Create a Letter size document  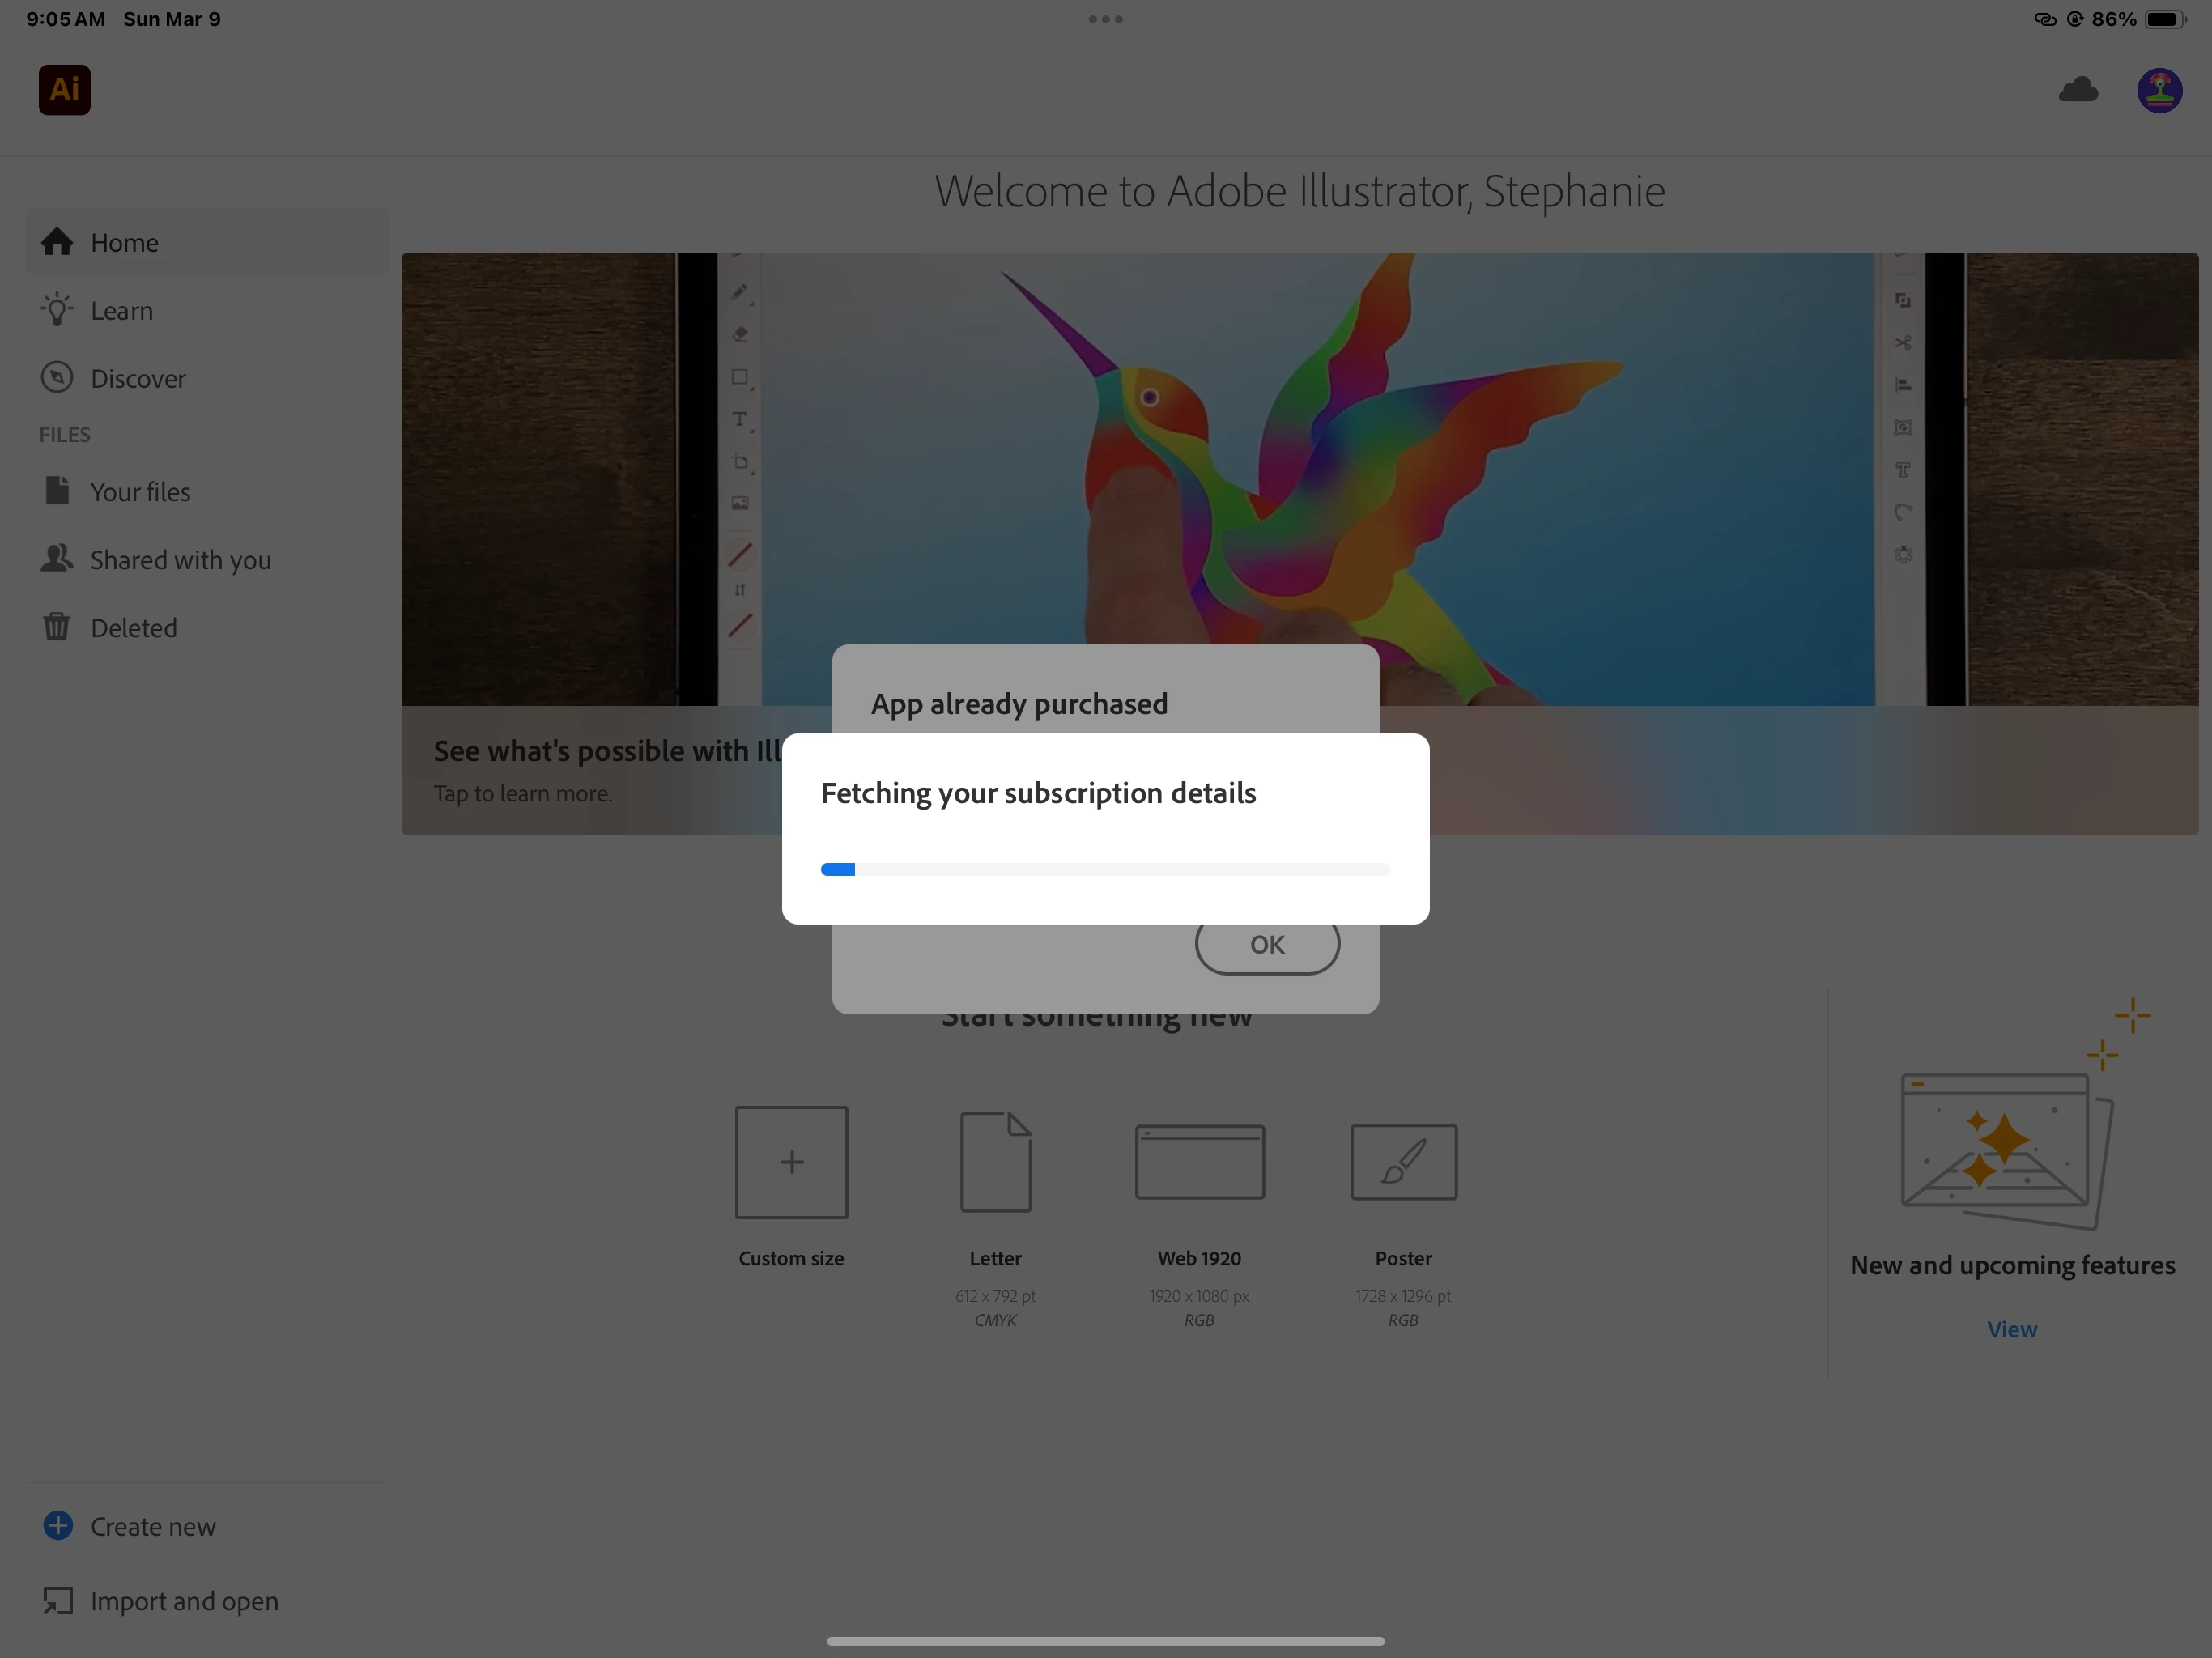pos(995,1162)
